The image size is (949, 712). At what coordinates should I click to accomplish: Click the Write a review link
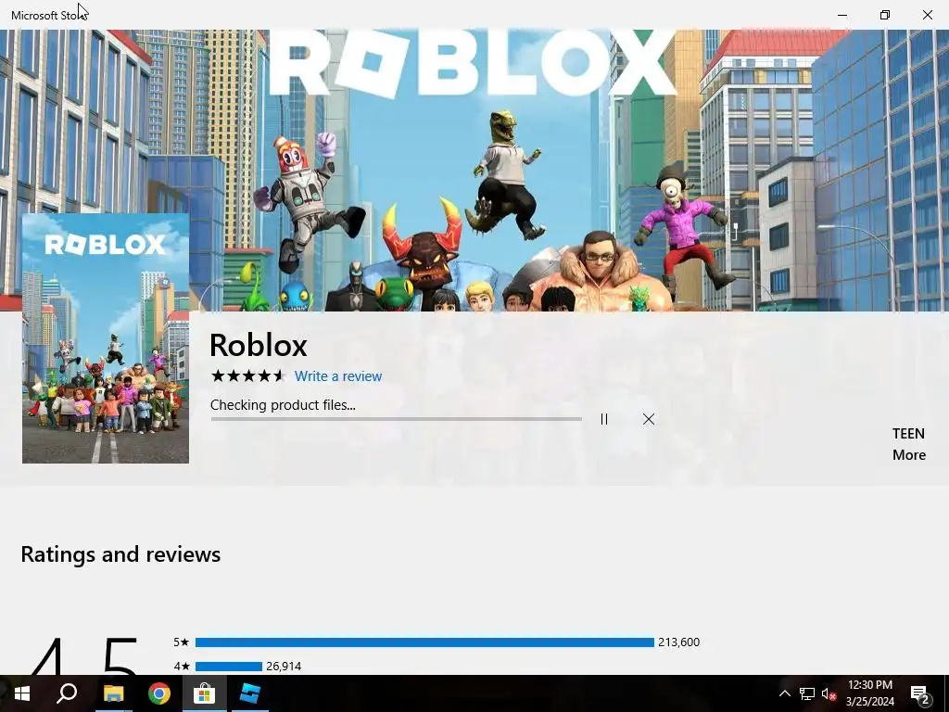338,376
